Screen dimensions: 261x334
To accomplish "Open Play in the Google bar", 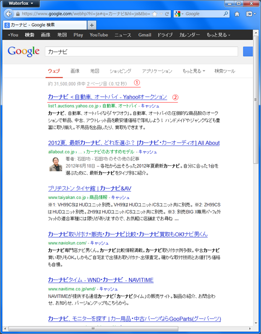I will tap(78, 35).
